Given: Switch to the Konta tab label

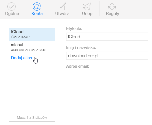Looking at the screenshot, I should (37, 14).
